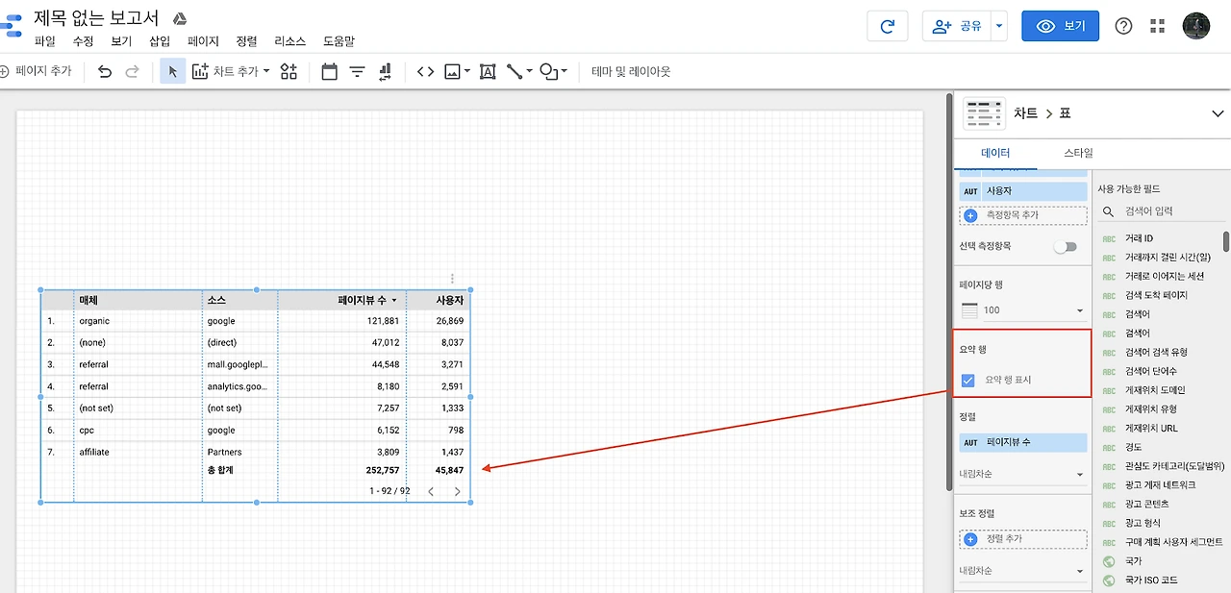Click the image insert icon
Viewport: 1231px width, 593px height.
pos(452,71)
